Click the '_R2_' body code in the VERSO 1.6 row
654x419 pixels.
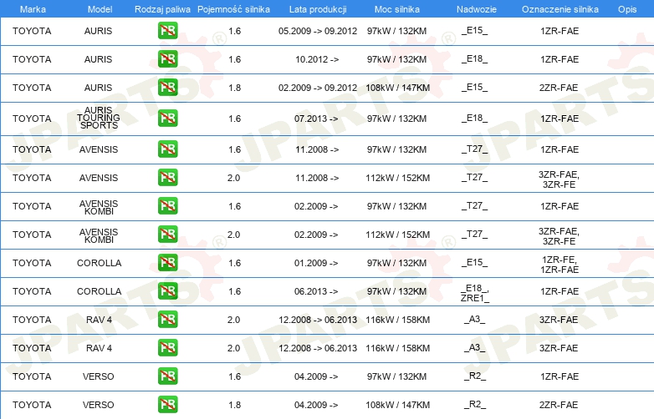tap(475, 376)
